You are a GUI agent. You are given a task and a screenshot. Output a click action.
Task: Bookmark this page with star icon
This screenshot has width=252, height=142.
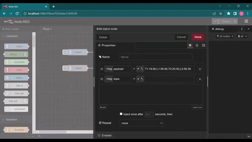pyautogui.click(x=220, y=13)
